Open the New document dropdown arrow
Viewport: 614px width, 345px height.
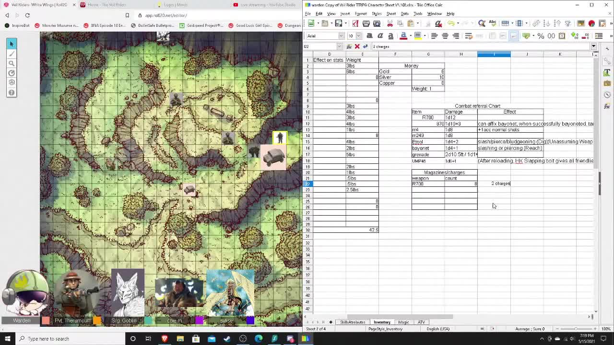click(318, 23)
